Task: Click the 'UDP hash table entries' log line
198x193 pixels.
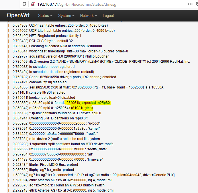Action: [x=58, y=25]
